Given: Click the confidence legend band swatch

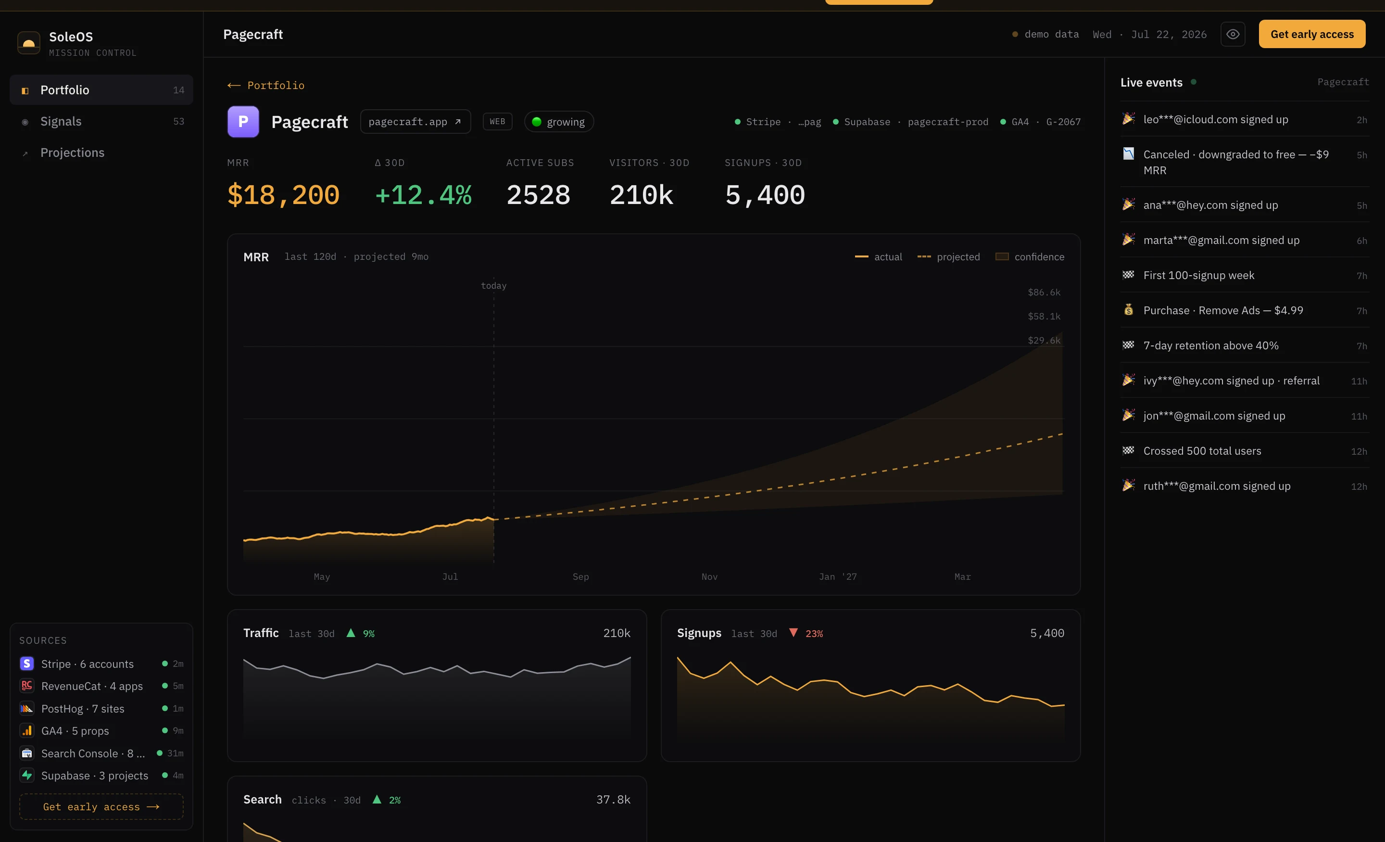Looking at the screenshot, I should tap(1002, 256).
